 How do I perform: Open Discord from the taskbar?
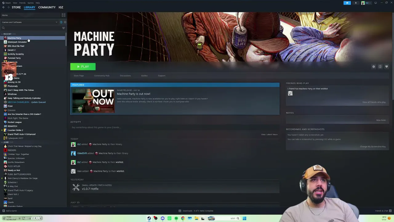[163, 218]
